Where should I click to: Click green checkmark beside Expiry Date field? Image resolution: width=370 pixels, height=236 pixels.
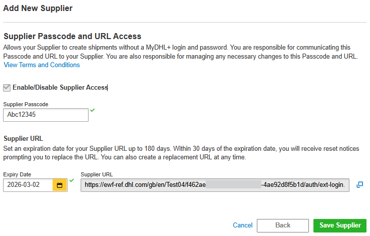[x=72, y=180]
